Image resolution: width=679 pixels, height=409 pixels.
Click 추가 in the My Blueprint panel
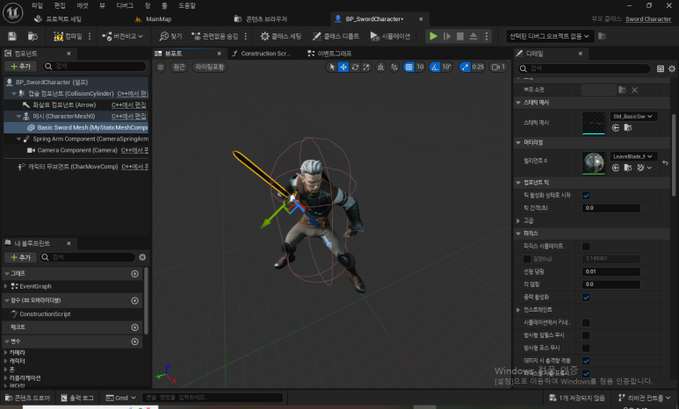[21, 257]
